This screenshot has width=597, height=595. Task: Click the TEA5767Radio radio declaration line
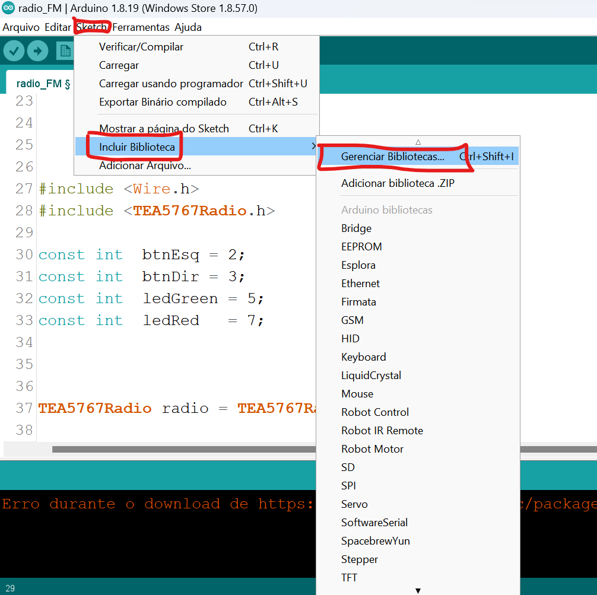(x=177, y=409)
